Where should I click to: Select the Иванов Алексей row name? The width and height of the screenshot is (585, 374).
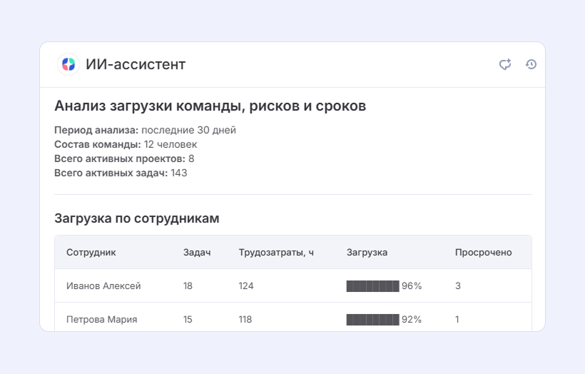[x=103, y=286]
